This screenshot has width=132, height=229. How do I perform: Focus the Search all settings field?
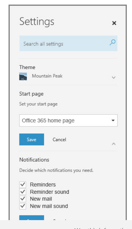point(68,43)
